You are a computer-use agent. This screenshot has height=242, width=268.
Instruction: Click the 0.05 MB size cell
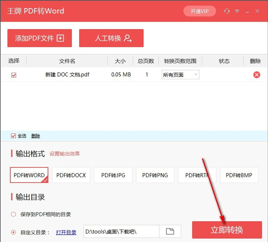(121, 74)
